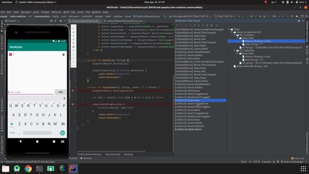309x174 pixels.
Task: Click Time Travel move to start button
Action: point(195,25)
